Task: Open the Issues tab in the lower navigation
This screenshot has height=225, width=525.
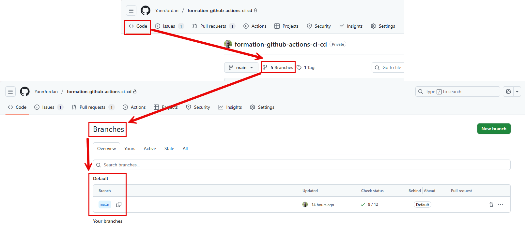Action: (x=49, y=107)
